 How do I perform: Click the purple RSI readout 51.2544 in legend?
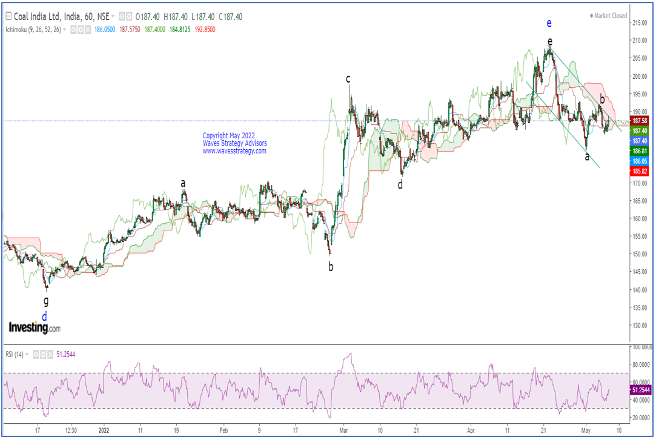tap(65, 354)
